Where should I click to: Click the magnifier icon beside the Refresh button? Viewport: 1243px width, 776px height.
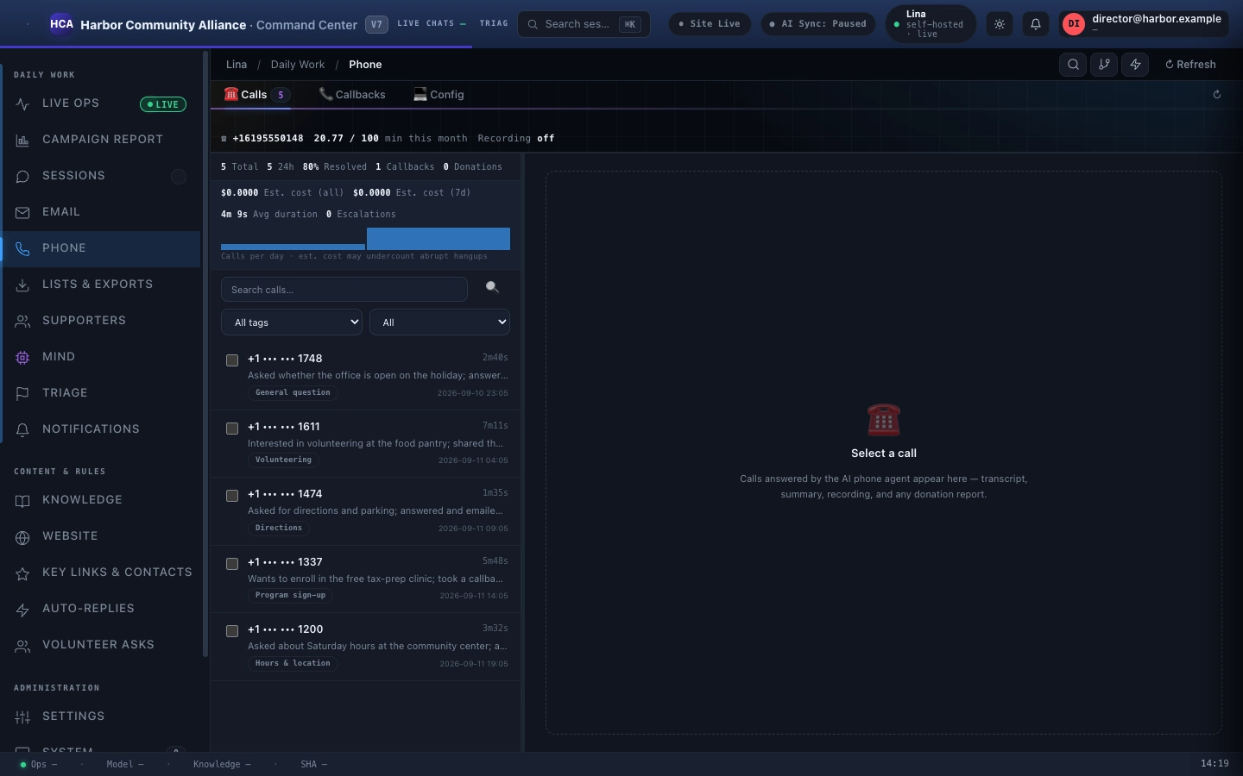click(x=1073, y=64)
